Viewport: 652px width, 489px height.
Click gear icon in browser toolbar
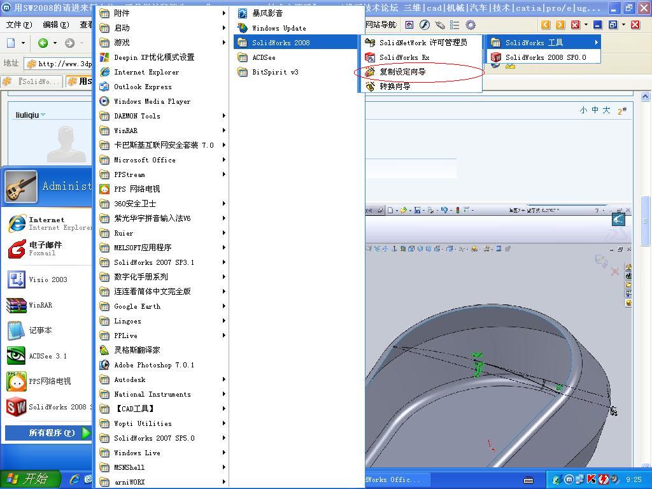pyautogui.click(x=471, y=25)
